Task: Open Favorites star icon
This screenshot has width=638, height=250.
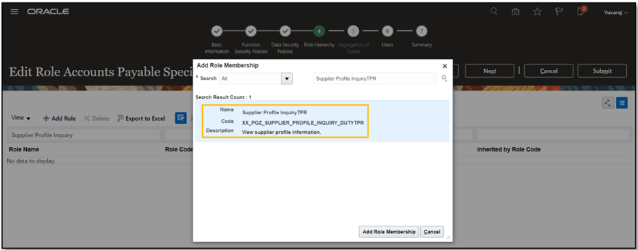Action: [x=537, y=12]
